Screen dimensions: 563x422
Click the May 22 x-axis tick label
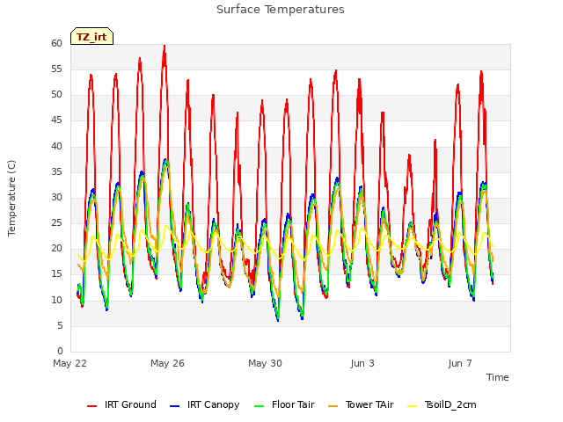[70, 363]
